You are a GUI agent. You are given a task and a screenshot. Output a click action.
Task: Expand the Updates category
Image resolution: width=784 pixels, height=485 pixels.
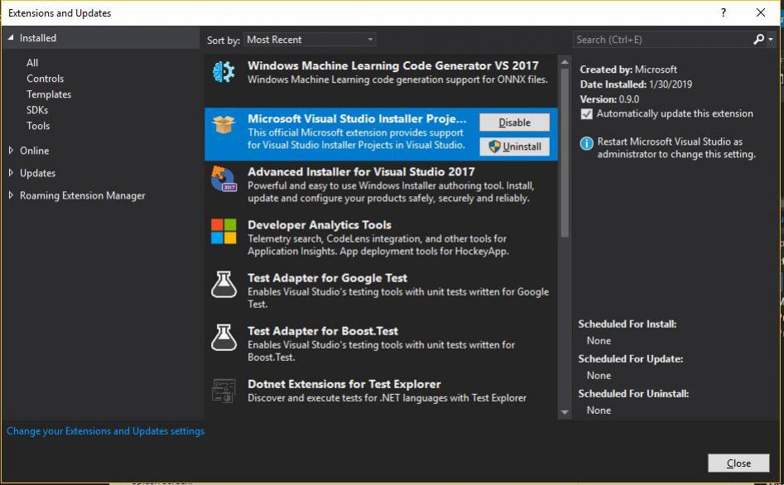tap(11, 172)
